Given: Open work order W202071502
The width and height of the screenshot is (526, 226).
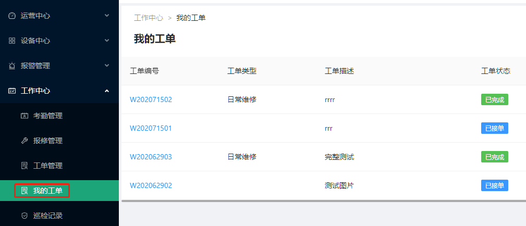Looking at the screenshot, I should click(151, 99).
